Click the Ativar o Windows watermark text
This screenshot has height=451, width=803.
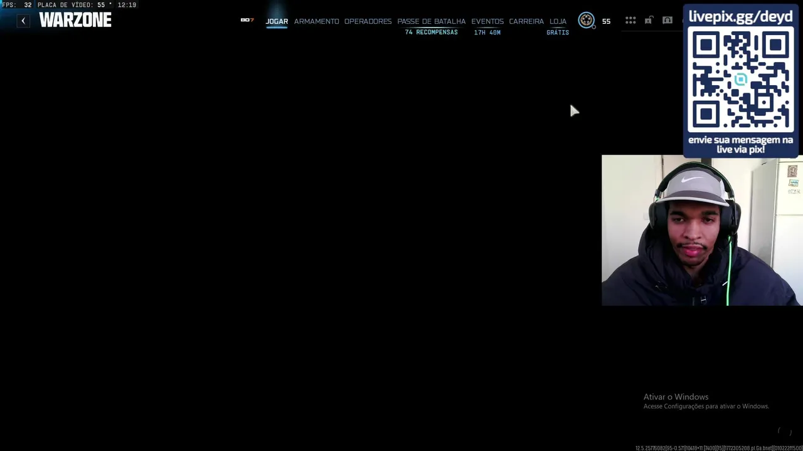tap(676, 397)
